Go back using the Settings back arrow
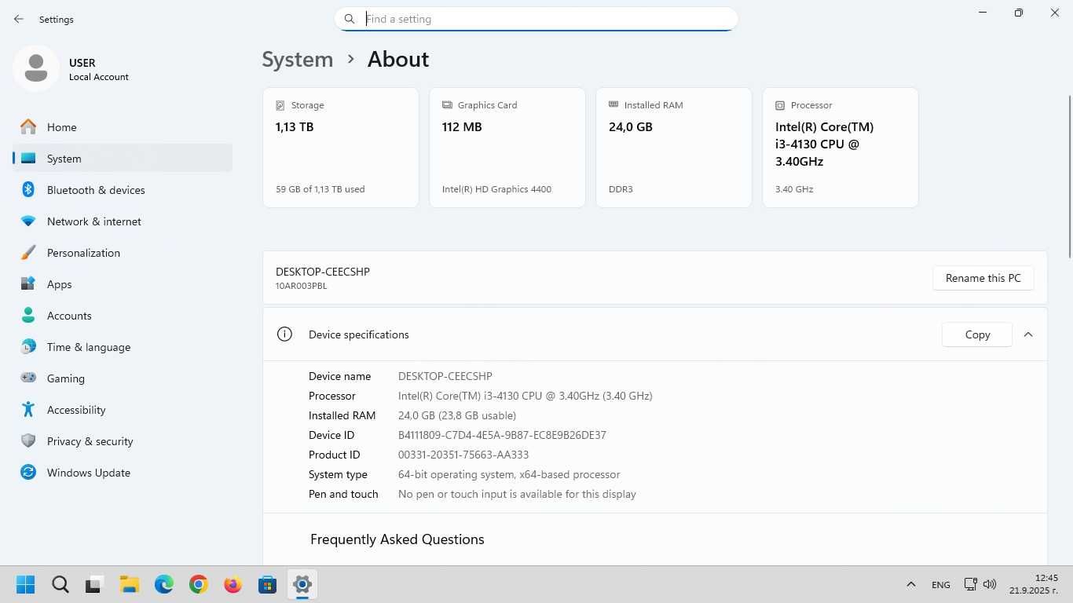 (18, 19)
